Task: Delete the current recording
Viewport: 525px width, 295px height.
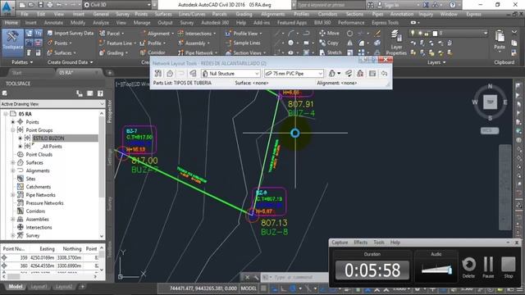Action: point(468,267)
